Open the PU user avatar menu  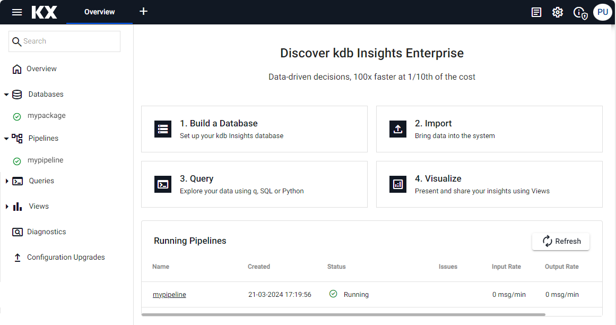(603, 12)
